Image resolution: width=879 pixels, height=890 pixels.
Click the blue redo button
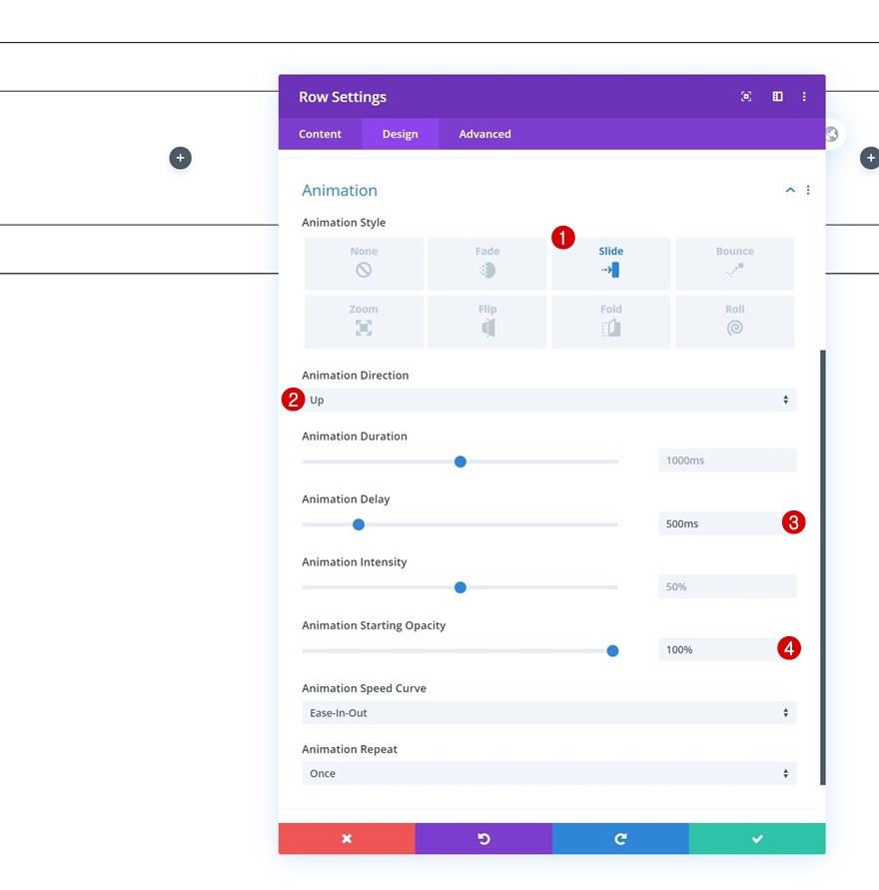pos(620,838)
